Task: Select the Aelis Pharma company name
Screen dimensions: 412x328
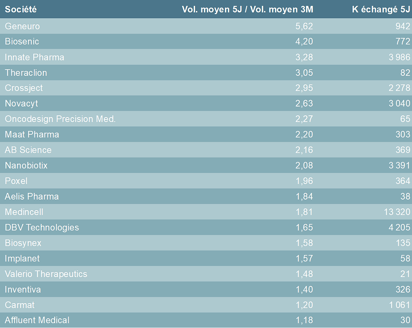Action: point(32,196)
